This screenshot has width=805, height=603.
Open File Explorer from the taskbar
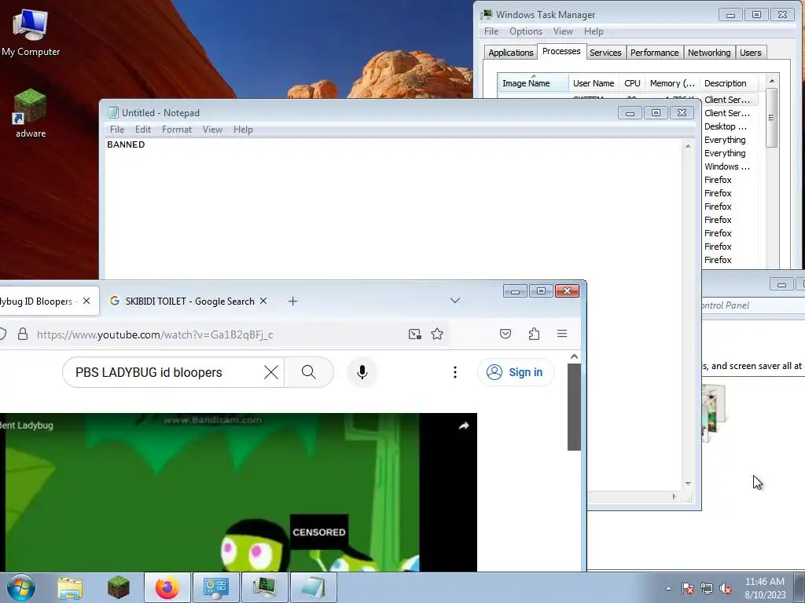[x=70, y=587]
